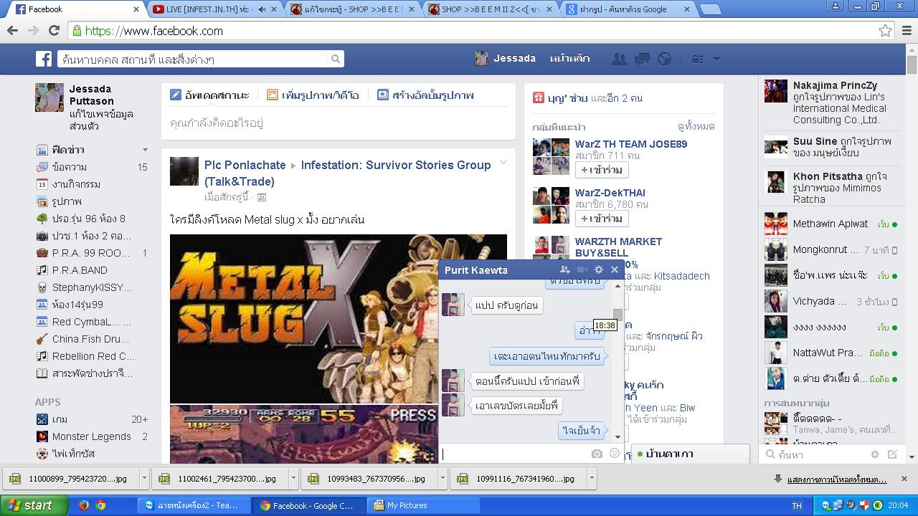The width and height of the screenshot is (918, 516).
Task: Open the emoji picker in chat
Action: [x=614, y=453]
